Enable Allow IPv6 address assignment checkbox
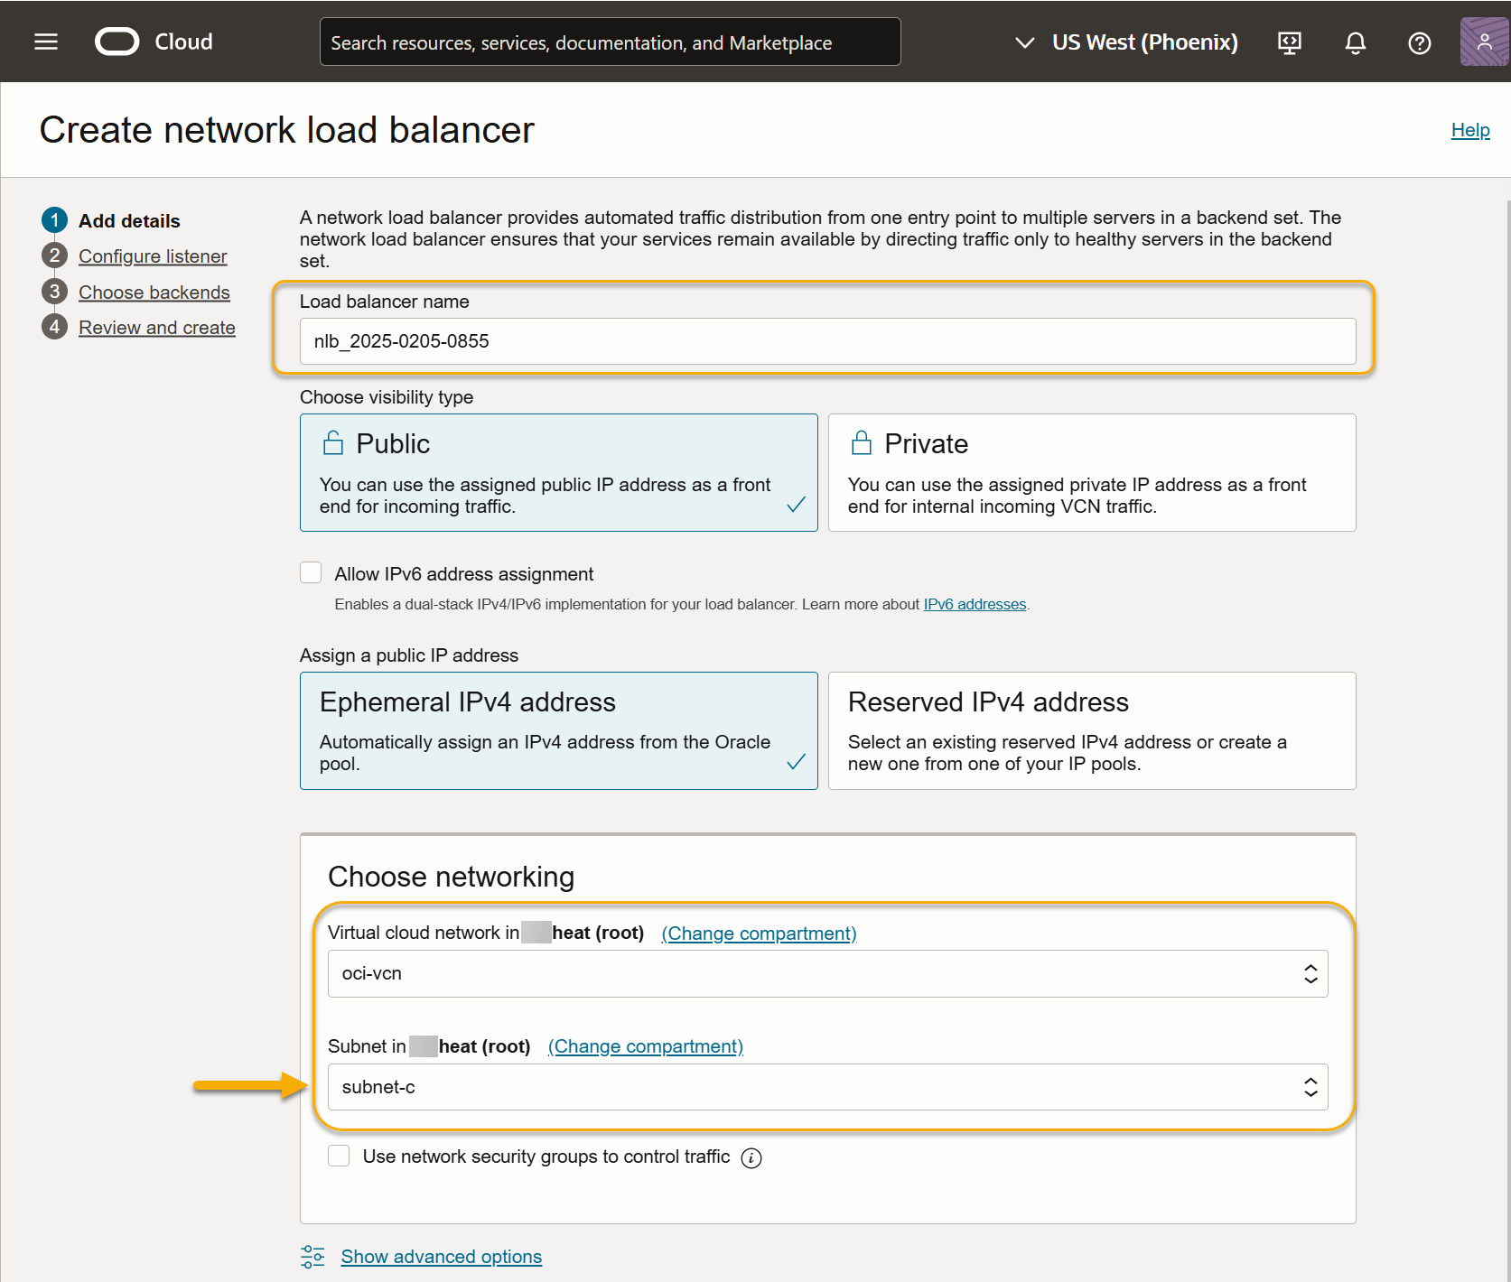 pos(311,573)
